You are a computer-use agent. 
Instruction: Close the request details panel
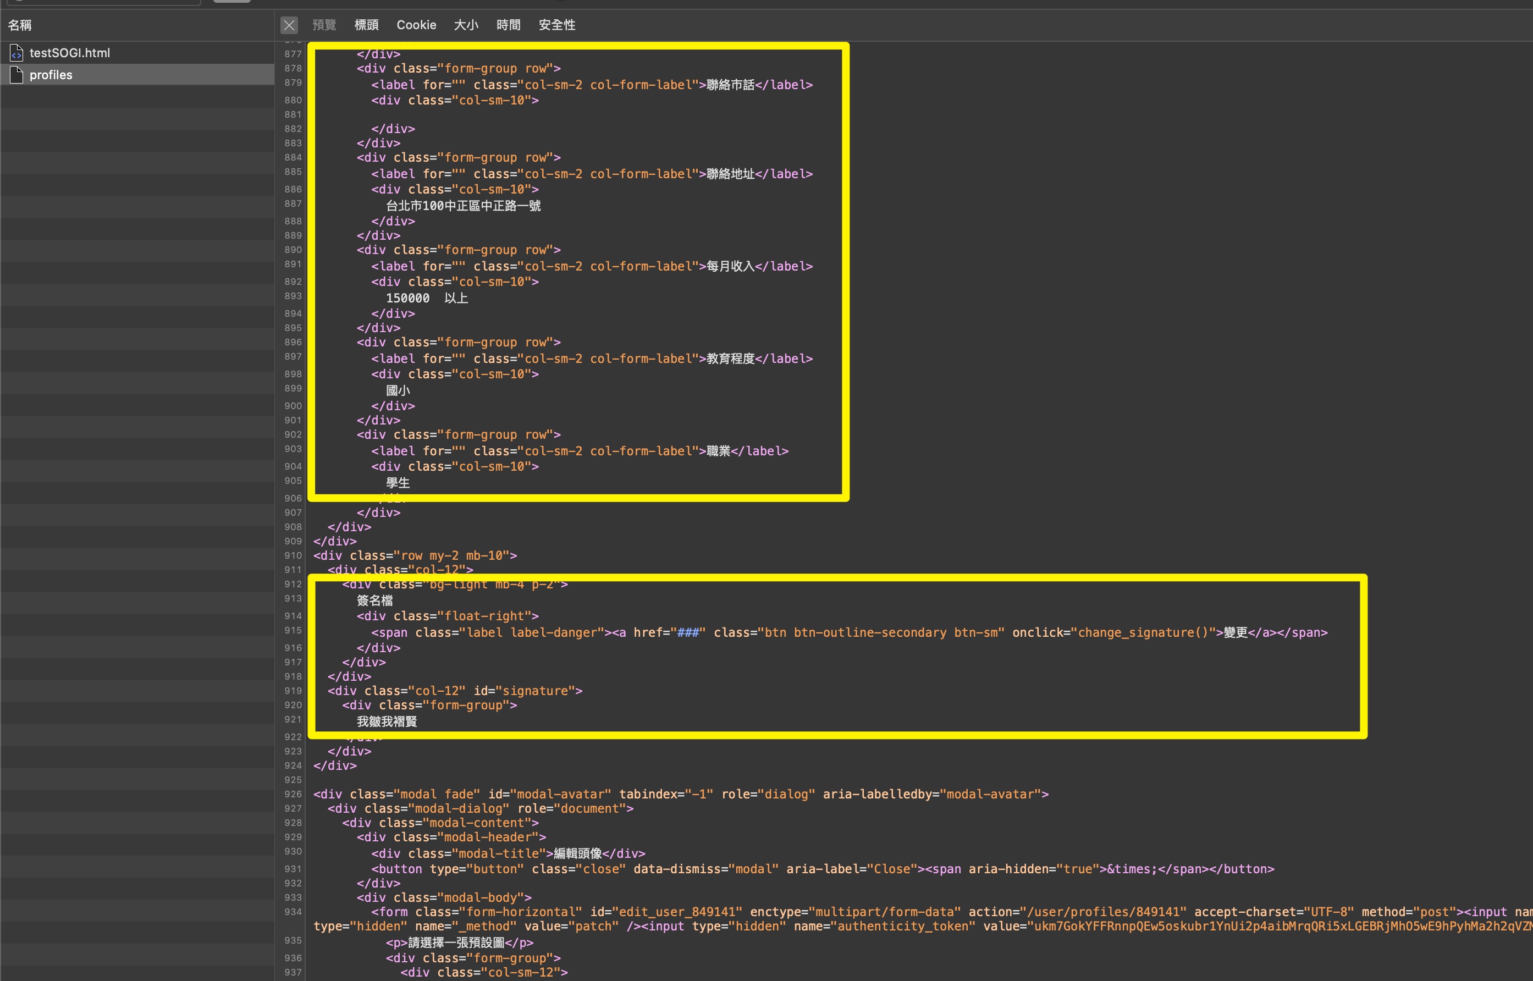(x=289, y=25)
